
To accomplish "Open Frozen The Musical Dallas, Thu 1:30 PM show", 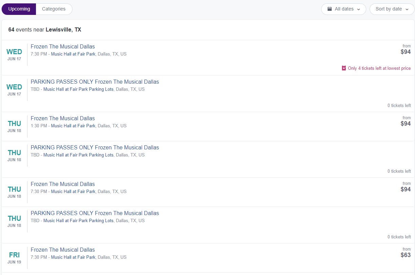I will 63,118.
